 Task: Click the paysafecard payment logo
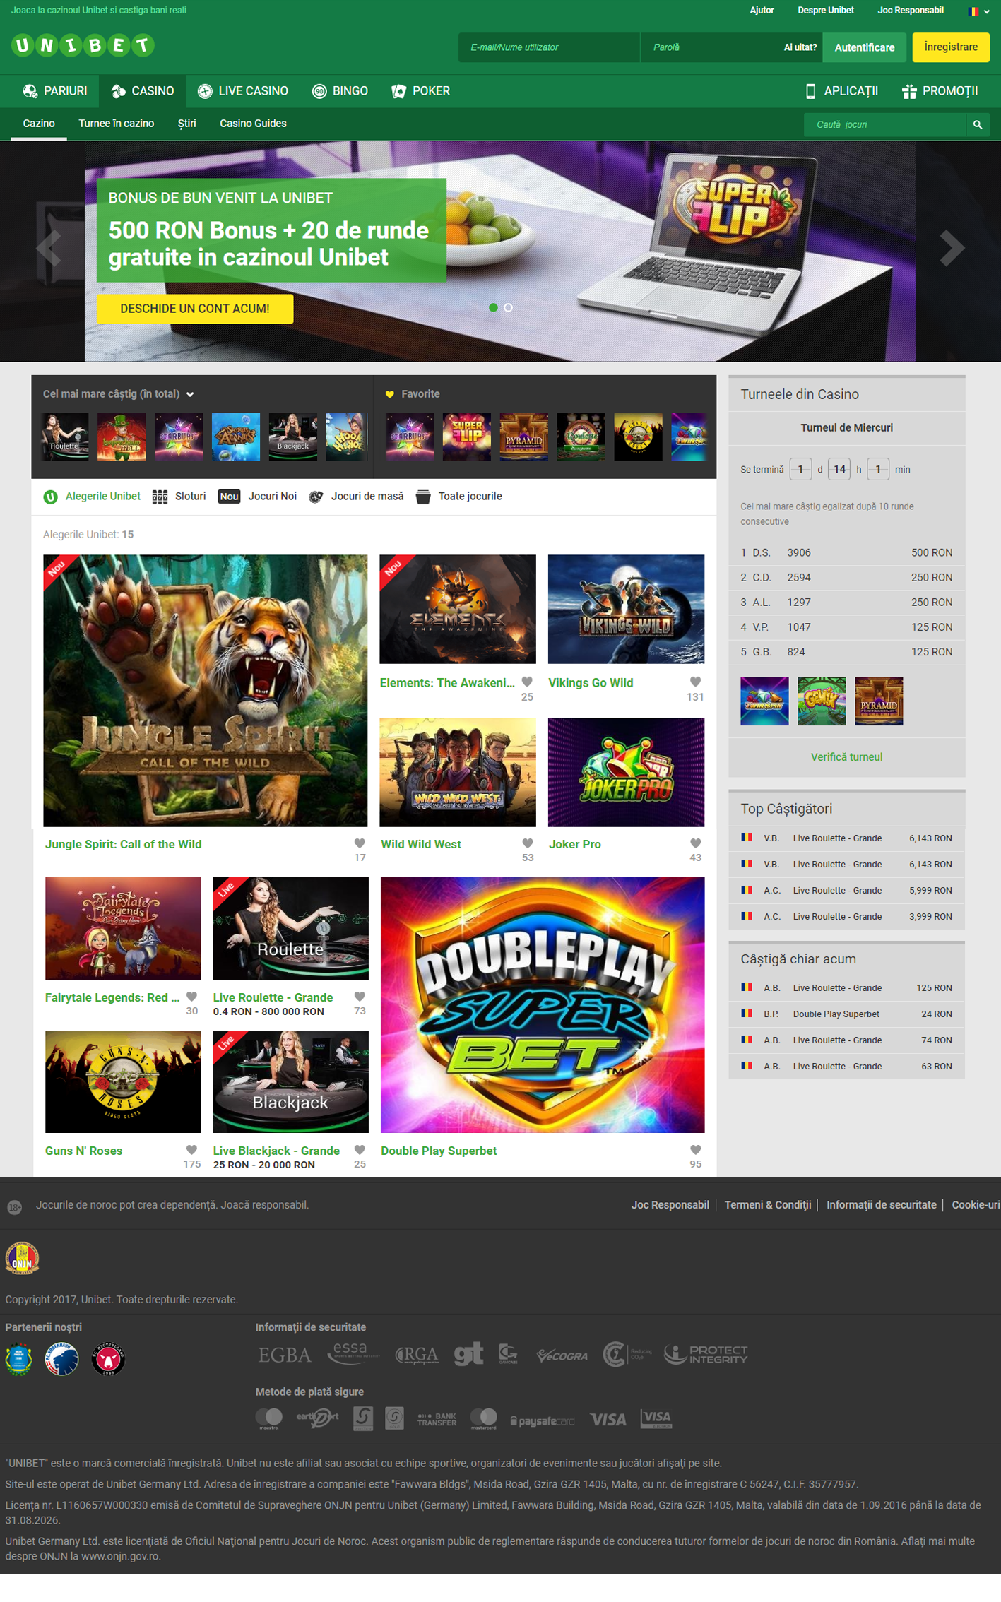(542, 1420)
